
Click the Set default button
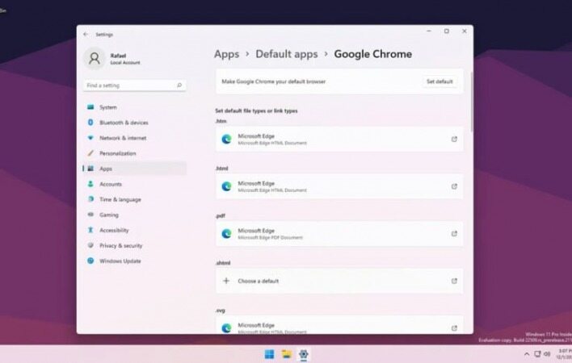pos(440,81)
